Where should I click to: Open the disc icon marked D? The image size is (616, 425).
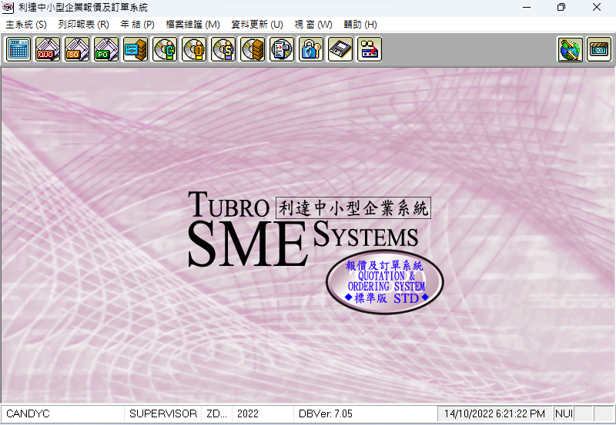click(x=194, y=49)
